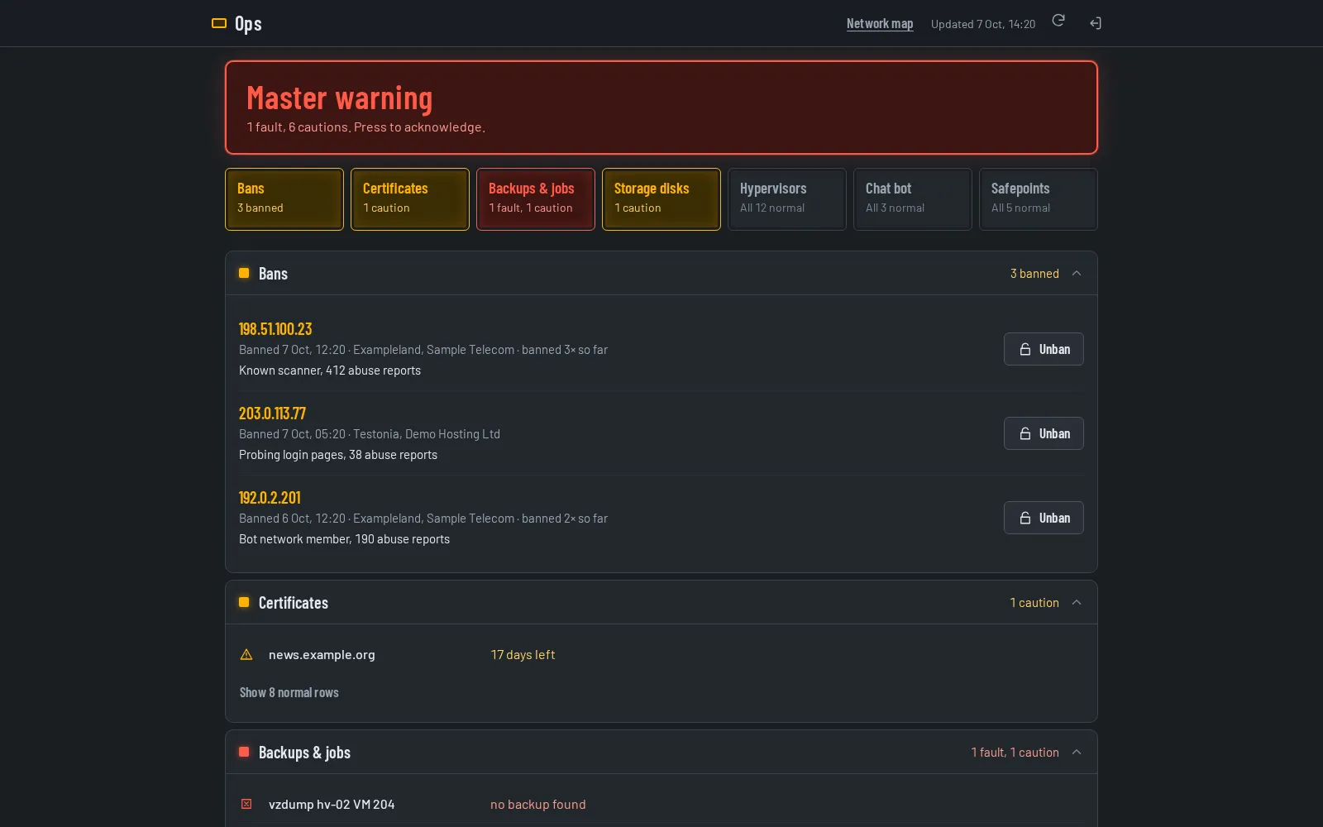The width and height of the screenshot is (1323, 827).
Task: Click '1 caution' count in Certificates section header
Action: tap(1034, 603)
